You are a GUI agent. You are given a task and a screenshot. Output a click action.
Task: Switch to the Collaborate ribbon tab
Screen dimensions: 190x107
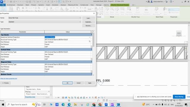[84, 5]
